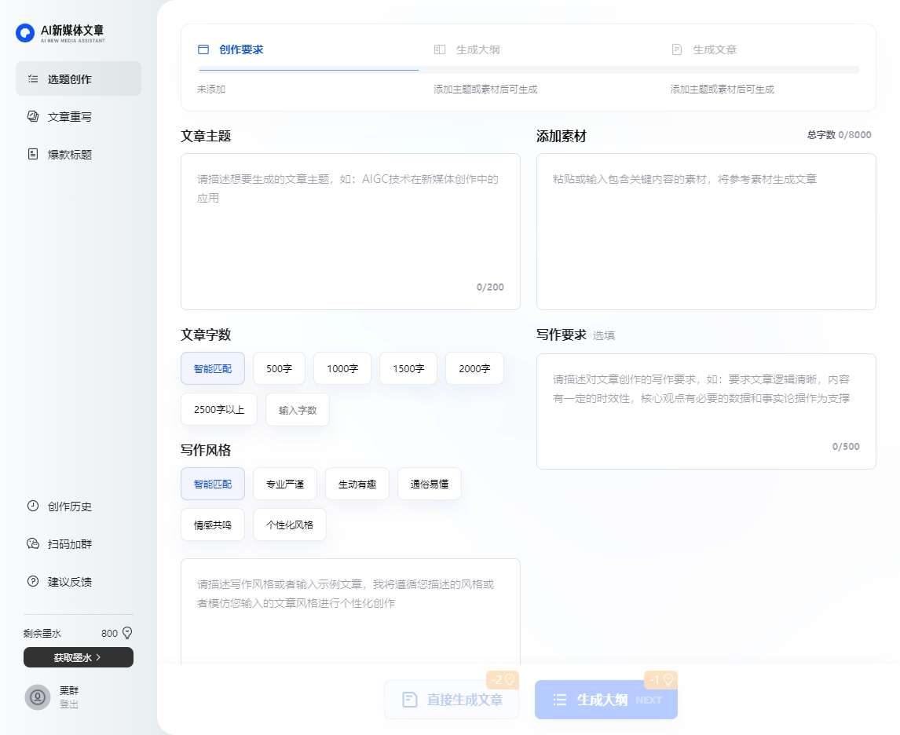Click the 直接生成文章 generate button

452,699
